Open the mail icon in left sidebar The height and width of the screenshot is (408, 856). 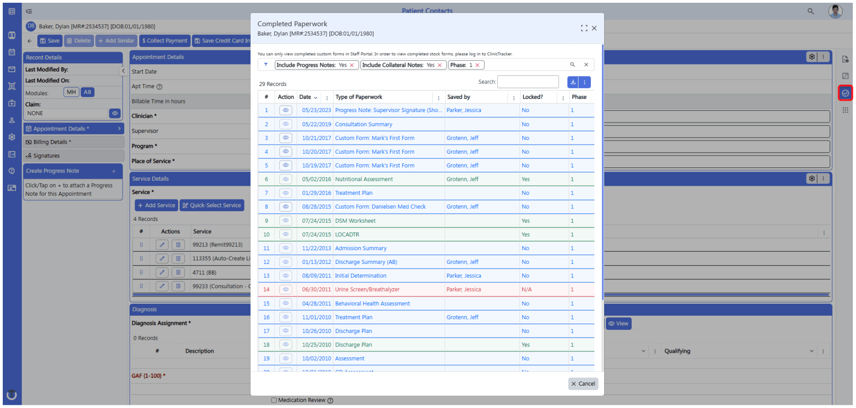click(12, 70)
